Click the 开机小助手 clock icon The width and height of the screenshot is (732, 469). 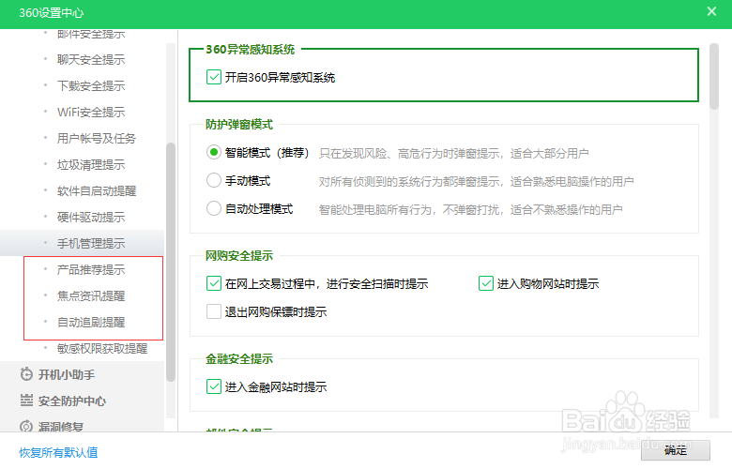26,374
